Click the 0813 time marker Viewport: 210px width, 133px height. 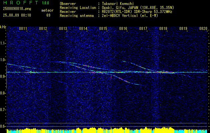click(63, 28)
